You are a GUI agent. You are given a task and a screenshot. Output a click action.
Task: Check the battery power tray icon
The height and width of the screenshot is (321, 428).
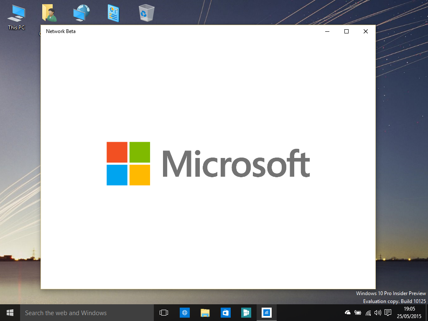click(x=358, y=313)
